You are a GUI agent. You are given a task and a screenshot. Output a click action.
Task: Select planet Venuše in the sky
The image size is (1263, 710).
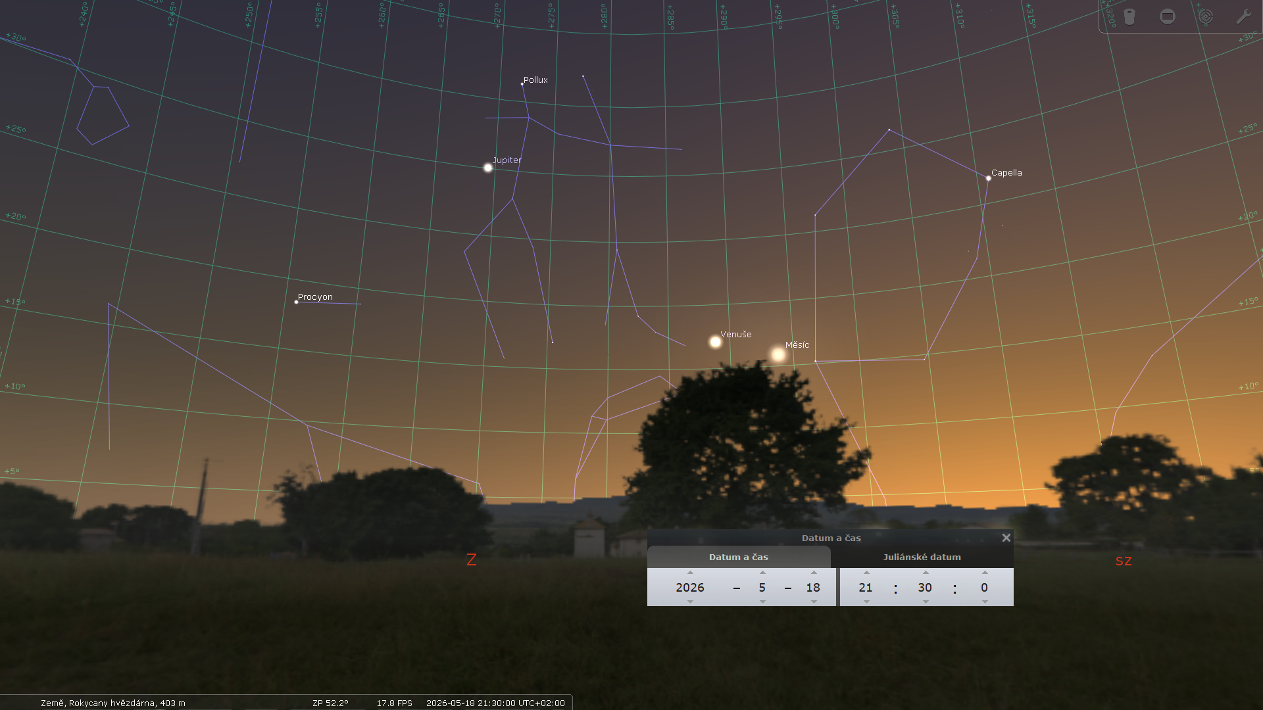click(715, 342)
